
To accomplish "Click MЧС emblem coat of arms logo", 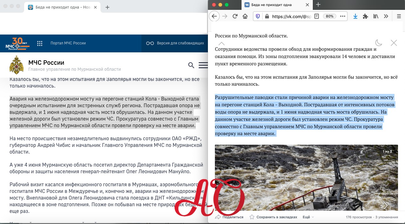I will [x=17, y=65].
